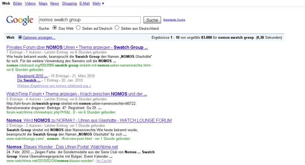Viewport: 305px width, 165px height.
Task: Select the Web item in top bar
Action: click(6, 3)
